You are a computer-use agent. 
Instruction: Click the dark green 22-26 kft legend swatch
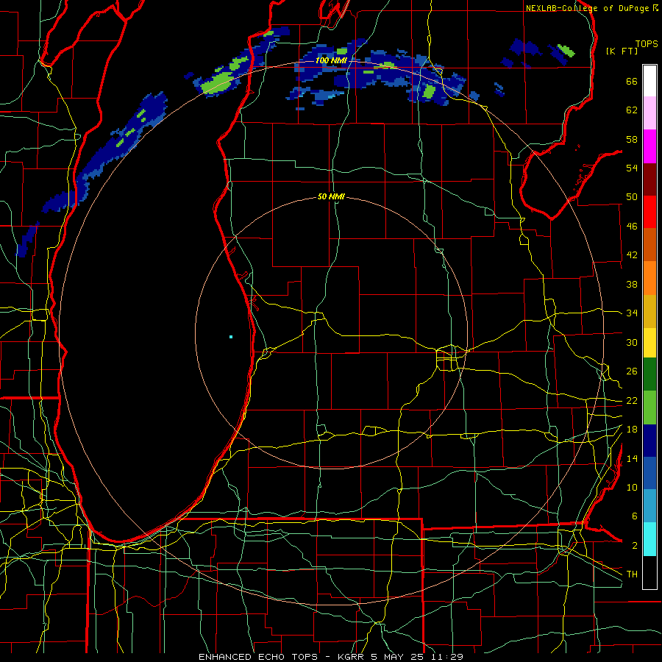pos(649,374)
